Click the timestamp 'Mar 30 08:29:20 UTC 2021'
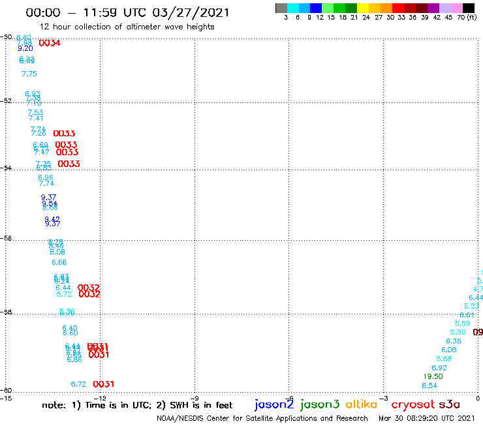The height and width of the screenshot is (424, 483). click(427, 418)
